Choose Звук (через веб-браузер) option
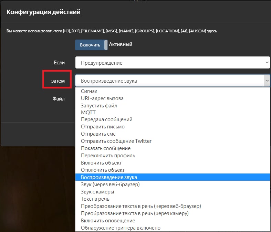This screenshot has height=232, width=271. tap(173, 184)
